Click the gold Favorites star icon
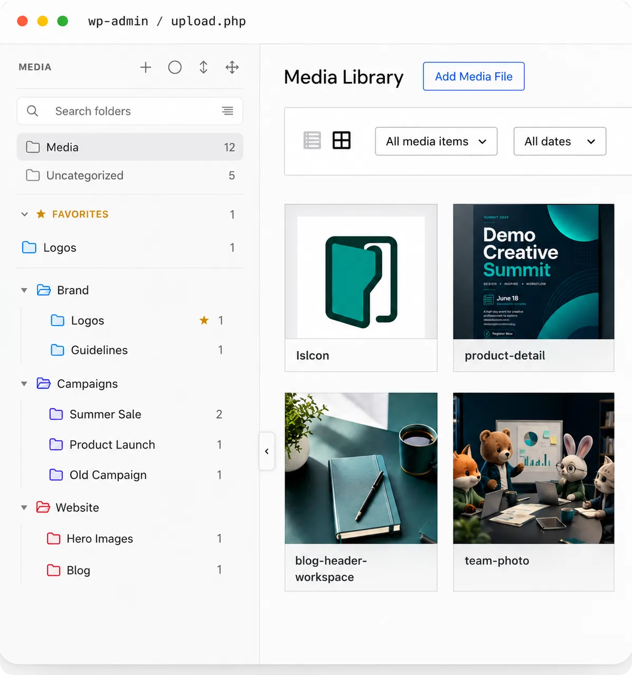632x675 pixels. coord(41,214)
